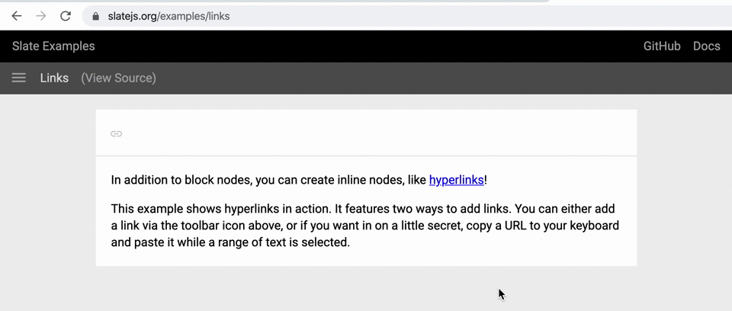
Task: Open the View Source link
Action: [119, 78]
